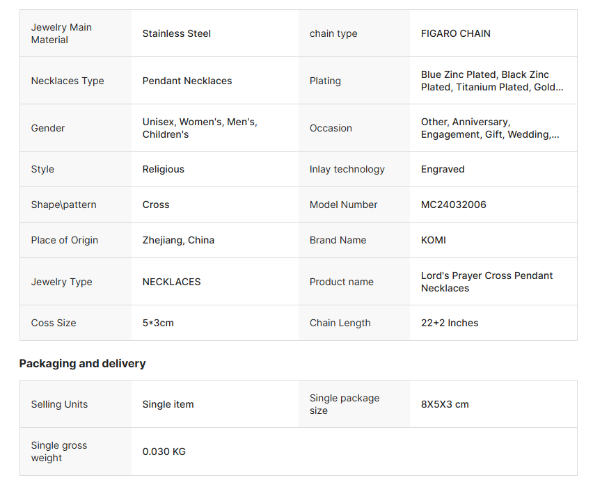
Task: Click the Inlay technology label
Action: click(347, 169)
